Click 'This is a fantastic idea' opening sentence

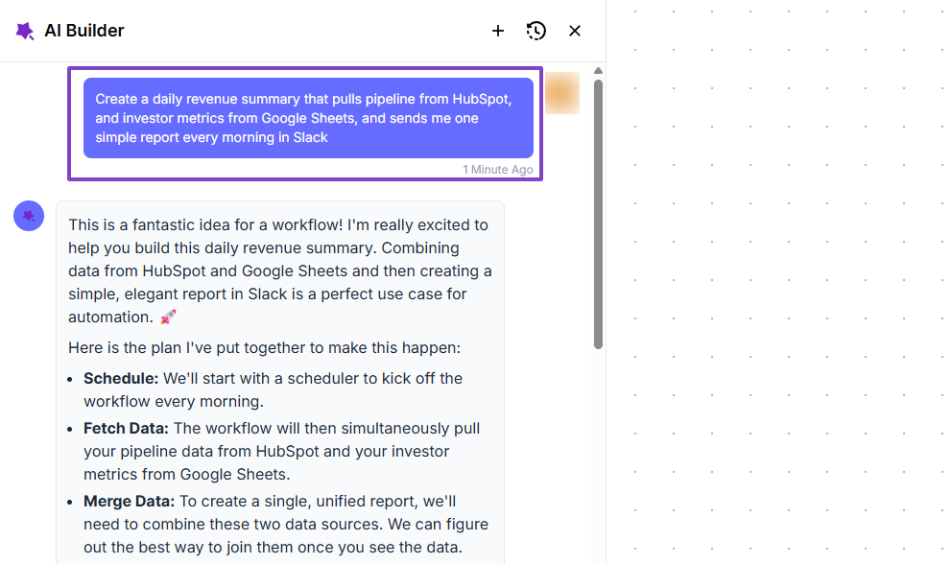click(x=205, y=224)
